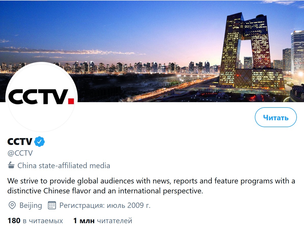The height and width of the screenshot is (227, 304).
Task: Click the Beijing location text
Action: [31, 205]
